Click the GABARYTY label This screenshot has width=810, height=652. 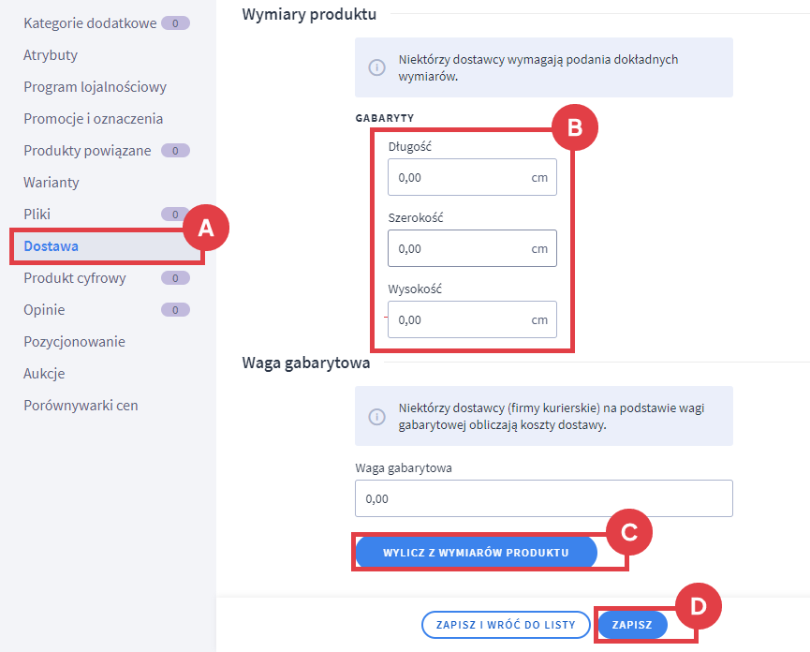pos(385,118)
